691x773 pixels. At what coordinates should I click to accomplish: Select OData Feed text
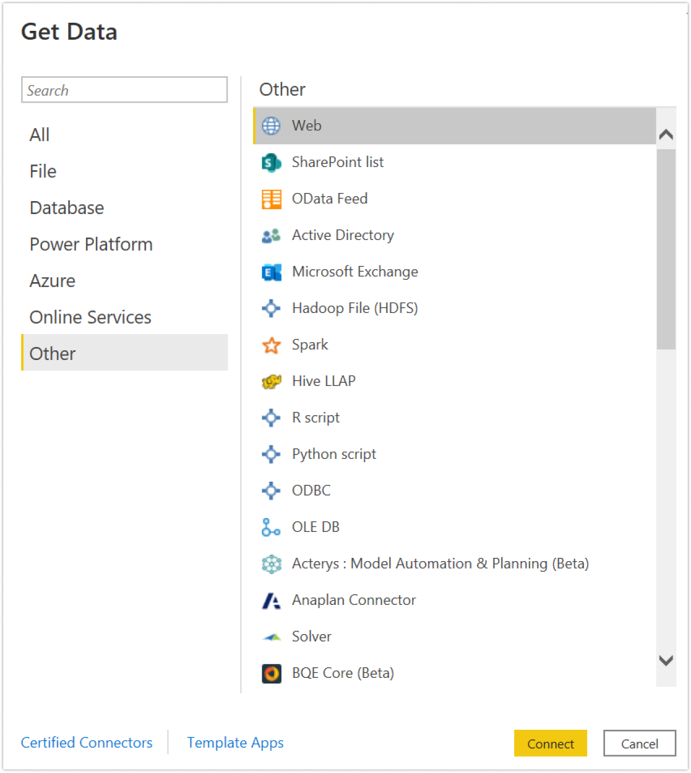[x=329, y=198]
